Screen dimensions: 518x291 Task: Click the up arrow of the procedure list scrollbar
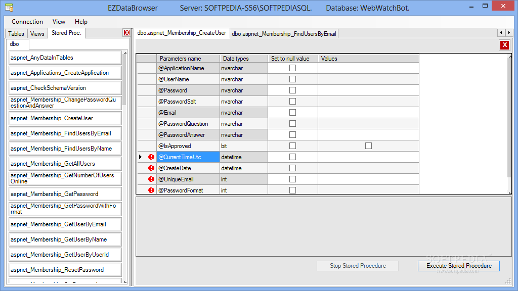[x=125, y=53]
